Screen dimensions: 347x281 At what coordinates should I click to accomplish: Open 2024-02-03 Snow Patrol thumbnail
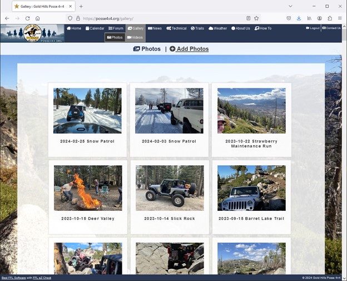(169, 111)
